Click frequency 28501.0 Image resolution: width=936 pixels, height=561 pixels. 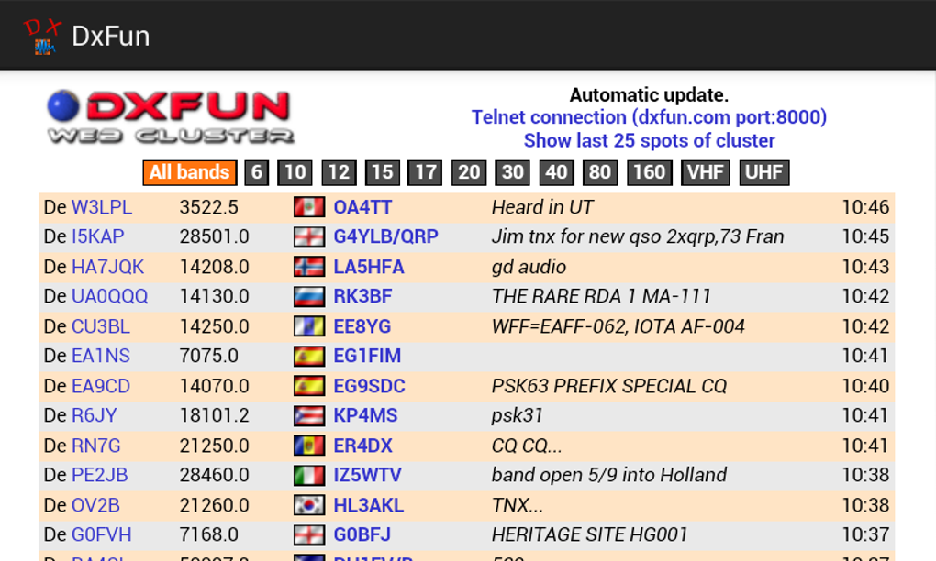215,236
